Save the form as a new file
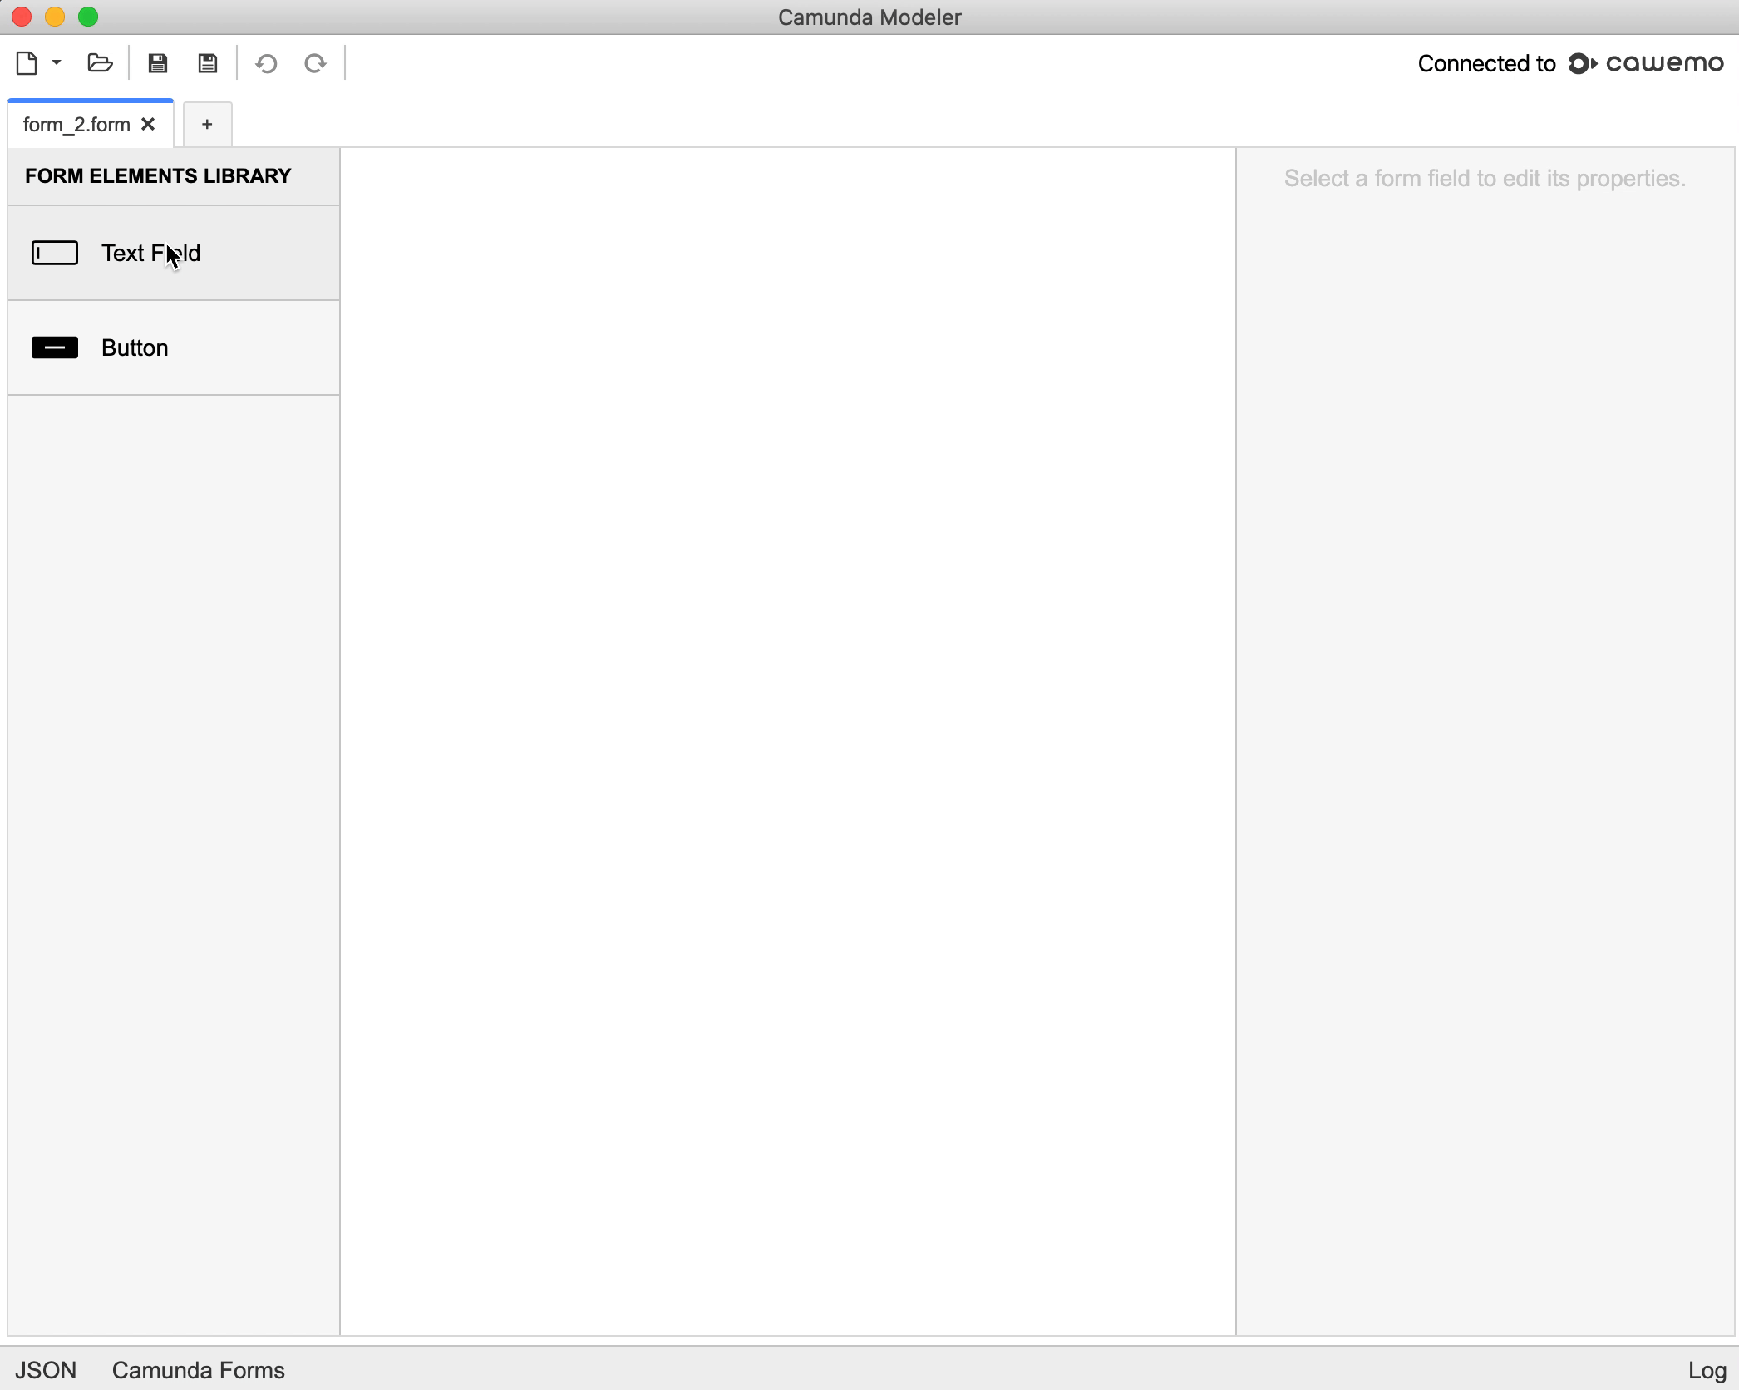 (207, 62)
